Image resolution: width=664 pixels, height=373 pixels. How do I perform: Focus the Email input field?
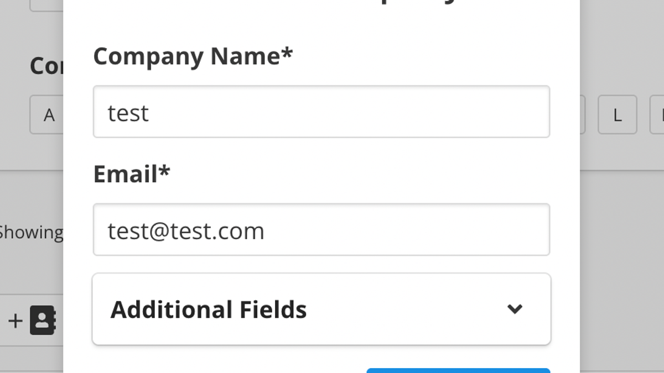321,229
